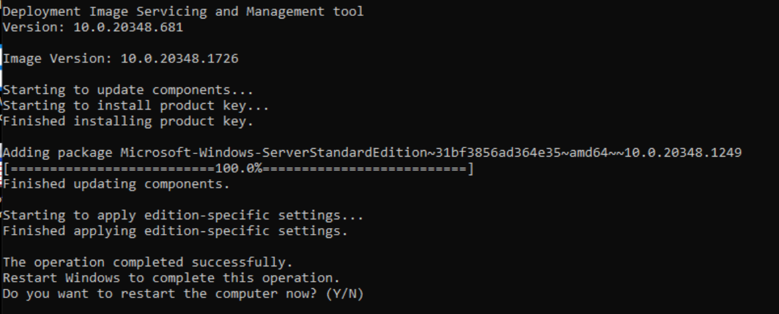Click the "Starting to update components..." line

[x=128, y=90]
